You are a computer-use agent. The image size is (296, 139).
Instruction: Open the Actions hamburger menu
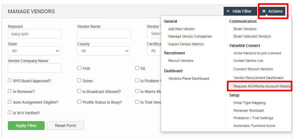point(272,11)
